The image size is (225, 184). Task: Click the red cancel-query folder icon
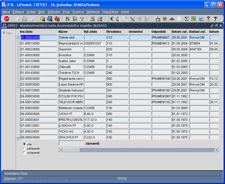57,19
